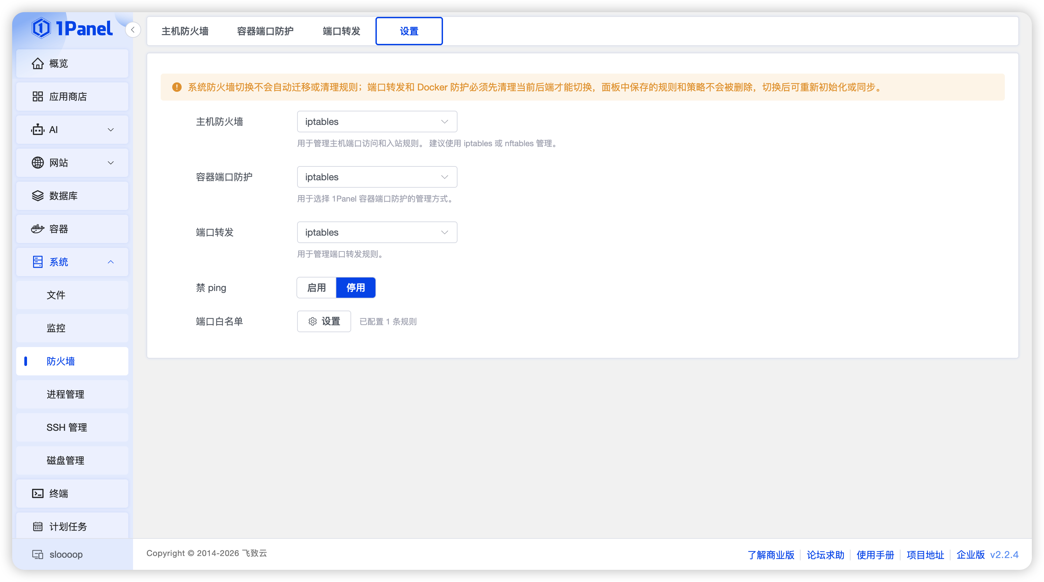Click the orange warning icon in alert
This screenshot has height=582, width=1044.
point(177,87)
